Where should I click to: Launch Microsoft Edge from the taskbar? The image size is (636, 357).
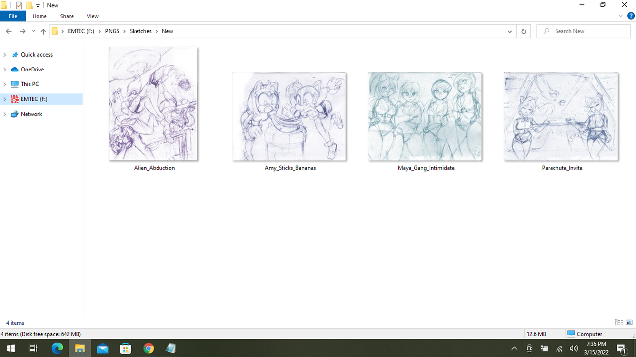[57, 348]
